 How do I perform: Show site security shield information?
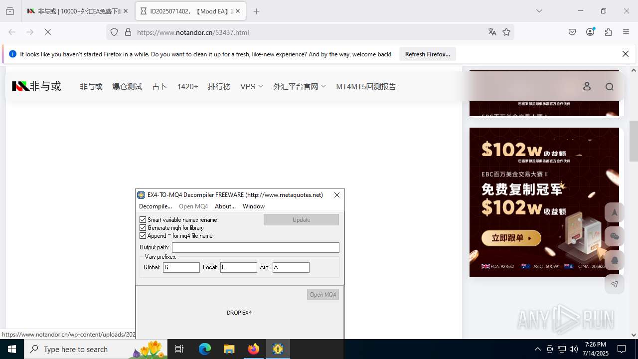(114, 32)
